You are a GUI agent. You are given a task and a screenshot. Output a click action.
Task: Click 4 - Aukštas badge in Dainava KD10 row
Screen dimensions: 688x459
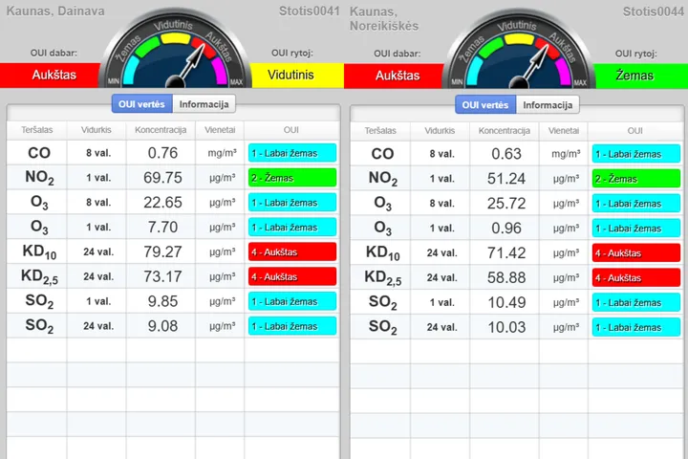pyautogui.click(x=292, y=251)
